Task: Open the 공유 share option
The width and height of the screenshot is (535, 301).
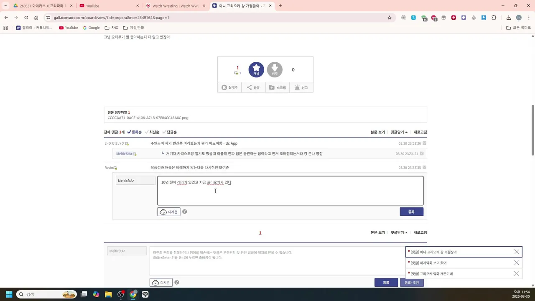Action: [253, 87]
